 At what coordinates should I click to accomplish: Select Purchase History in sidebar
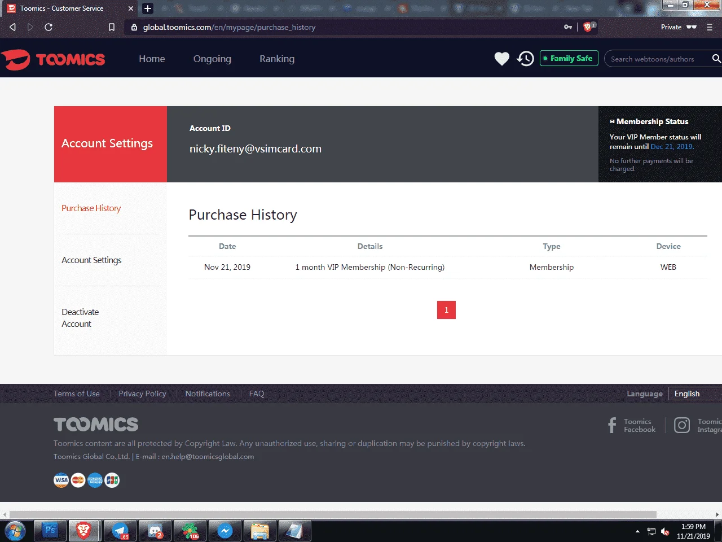tap(91, 208)
